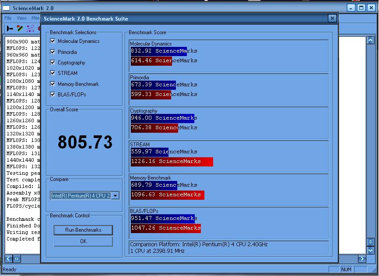Toggle the STREAM benchmark checkbox

53,73
